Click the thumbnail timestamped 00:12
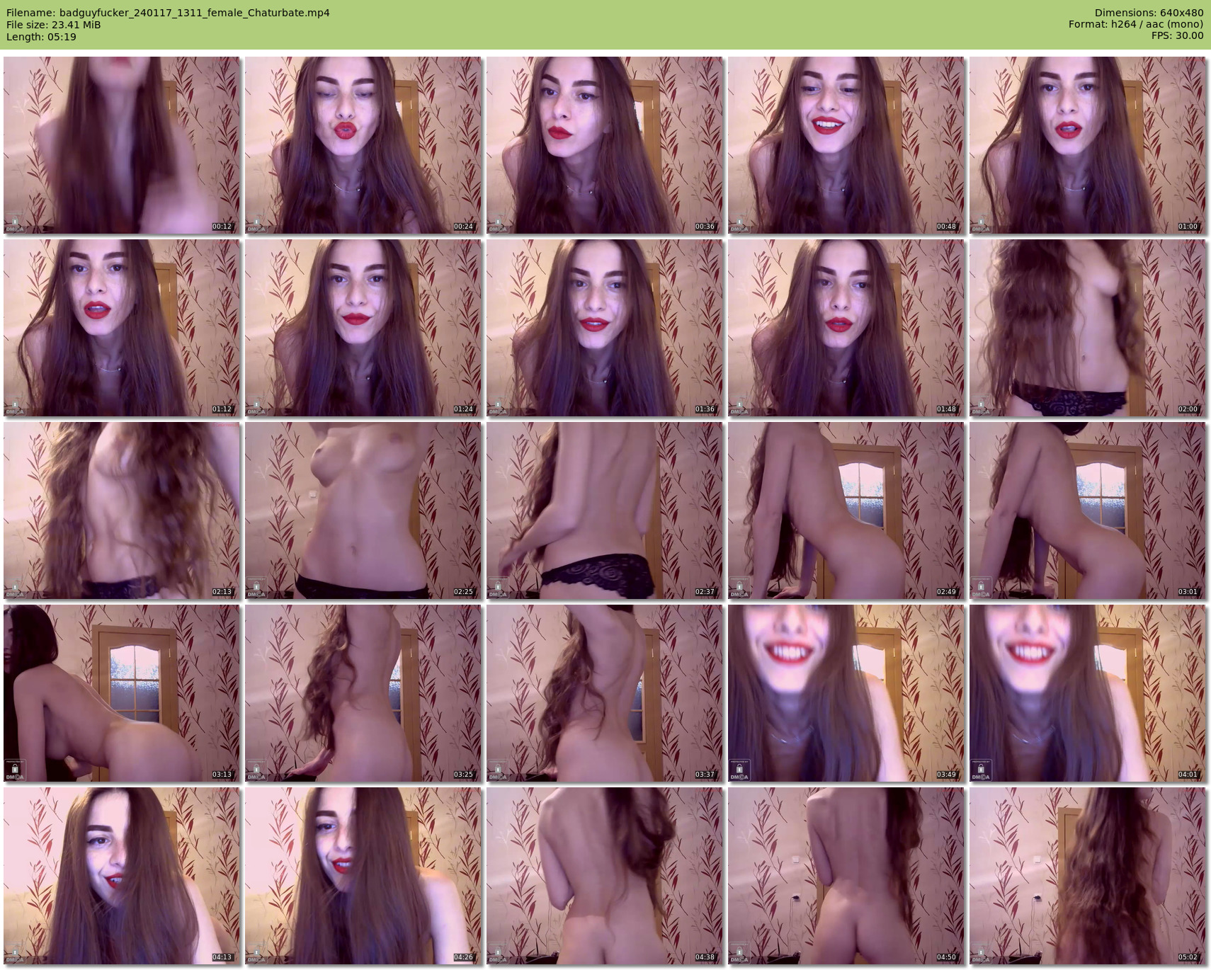Screen dimensions: 1211x970 click(121, 145)
